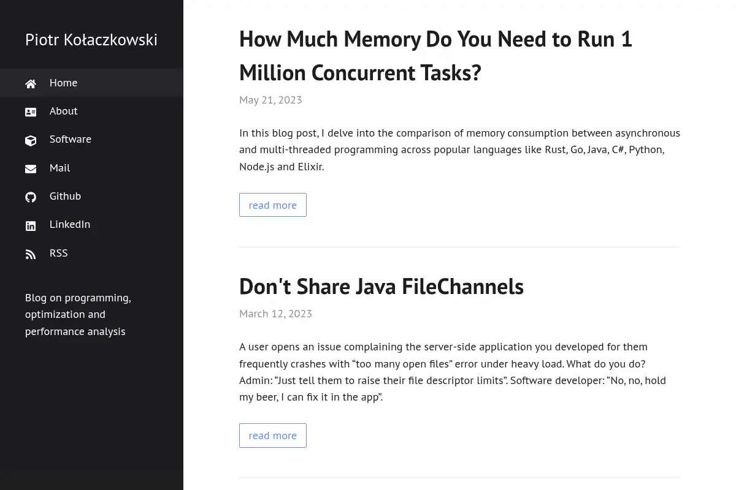736x490 pixels.
Task: Click the excerpt about too many open files
Action: 453,372
